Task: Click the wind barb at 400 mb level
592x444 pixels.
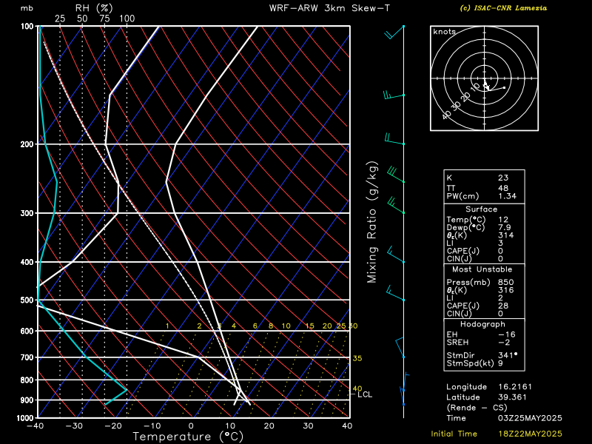Action: point(396,255)
